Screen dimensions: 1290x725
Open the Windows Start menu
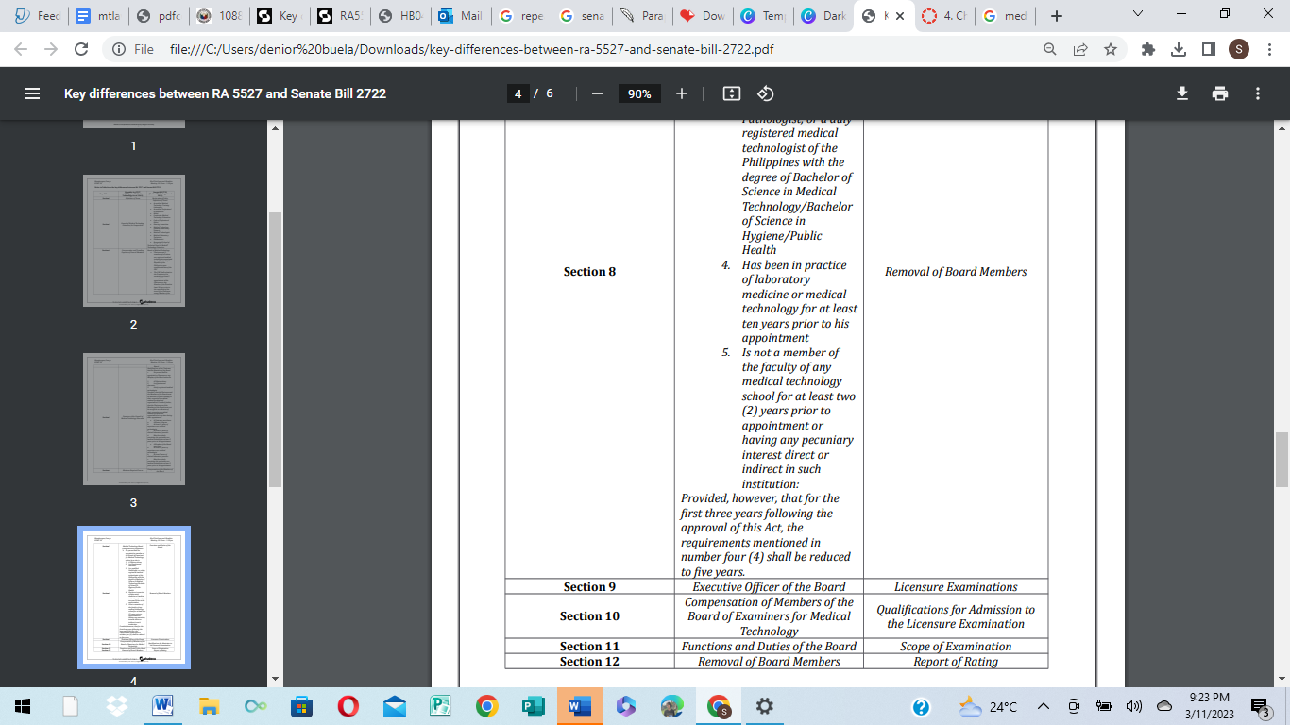click(23, 706)
